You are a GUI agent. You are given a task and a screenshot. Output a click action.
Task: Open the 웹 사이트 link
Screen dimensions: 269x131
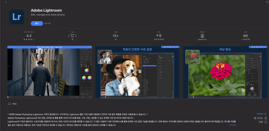(x=258, y=118)
